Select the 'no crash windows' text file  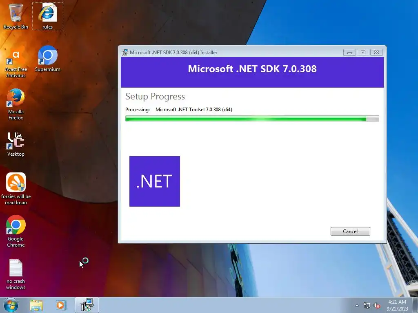tap(16, 274)
